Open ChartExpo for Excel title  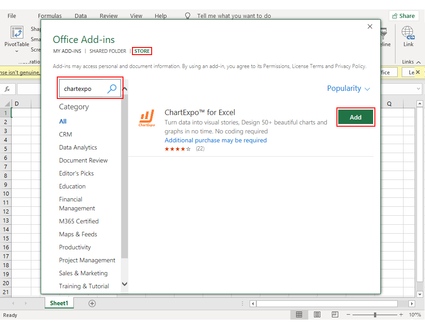200,112
